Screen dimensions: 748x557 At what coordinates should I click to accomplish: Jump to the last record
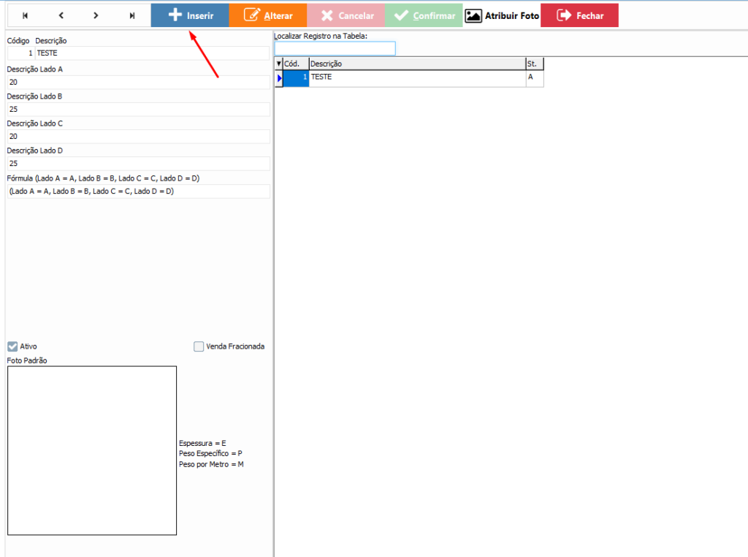tap(132, 15)
